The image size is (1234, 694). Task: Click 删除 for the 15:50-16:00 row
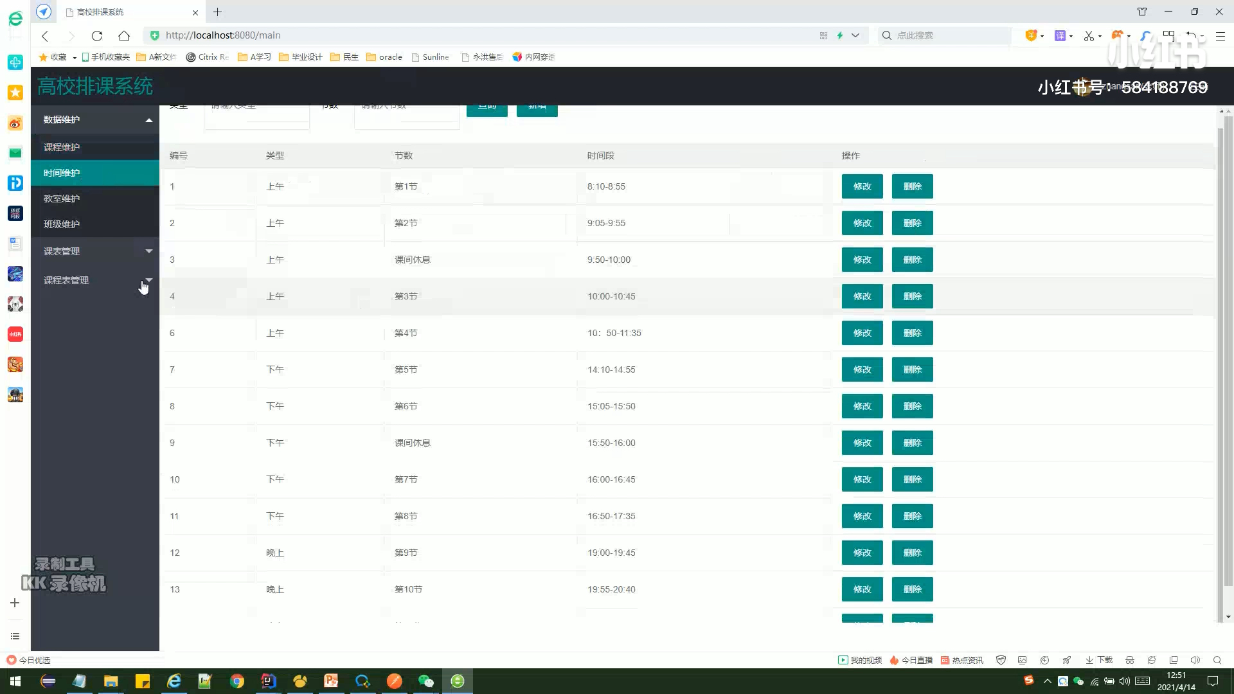coord(913,443)
